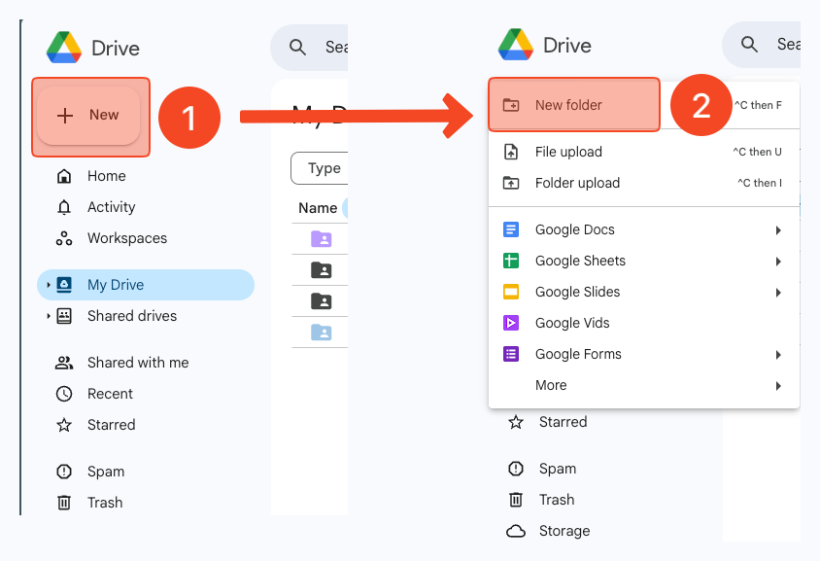Viewport: 820px width, 561px height.
Task: Choose Google Docs menu entry
Action: click(644, 229)
